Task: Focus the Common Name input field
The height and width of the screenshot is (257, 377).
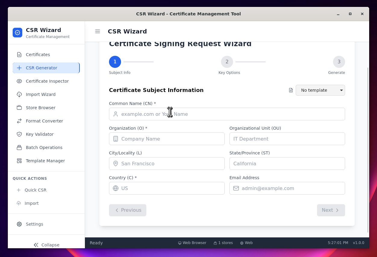Action: tap(232, 114)
